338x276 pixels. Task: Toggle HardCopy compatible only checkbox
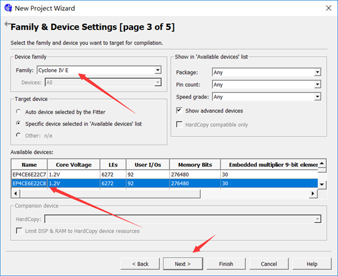tap(179, 125)
